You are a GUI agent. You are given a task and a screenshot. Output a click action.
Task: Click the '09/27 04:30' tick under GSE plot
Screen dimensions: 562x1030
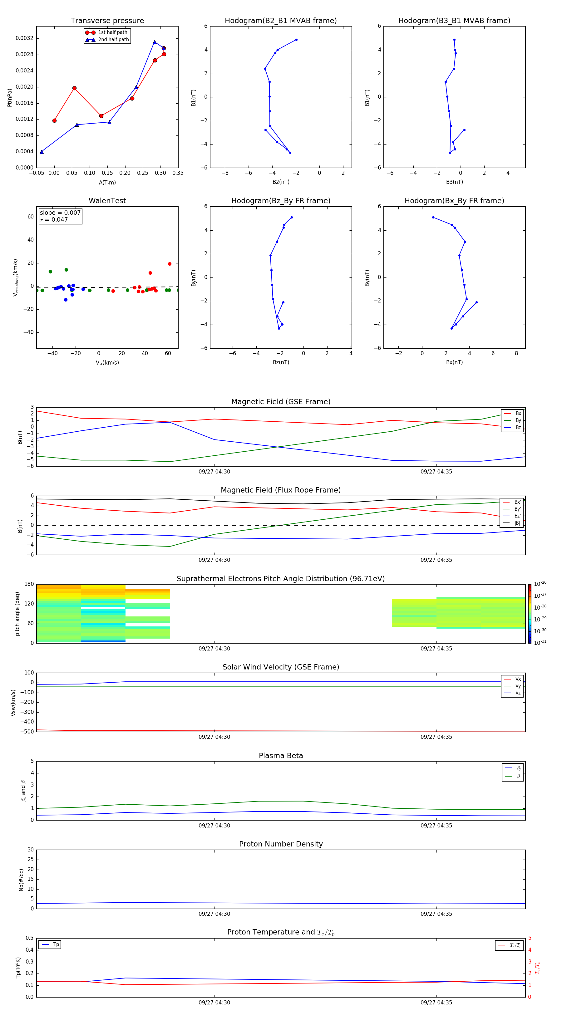coord(214,472)
